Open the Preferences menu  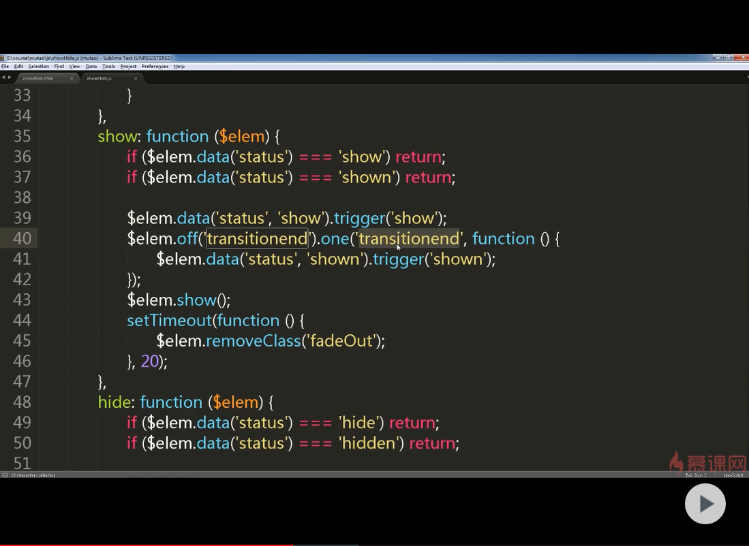(x=155, y=66)
